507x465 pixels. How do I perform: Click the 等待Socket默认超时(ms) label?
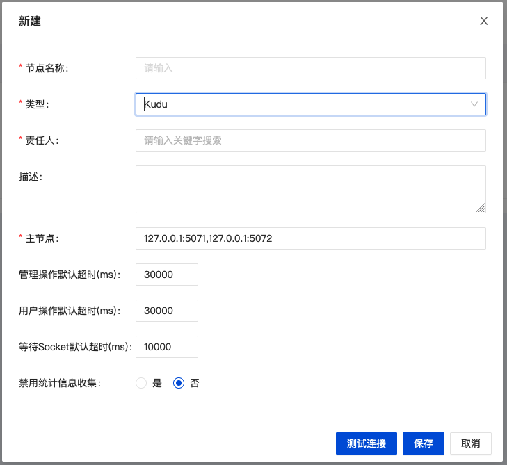pyautogui.click(x=76, y=347)
